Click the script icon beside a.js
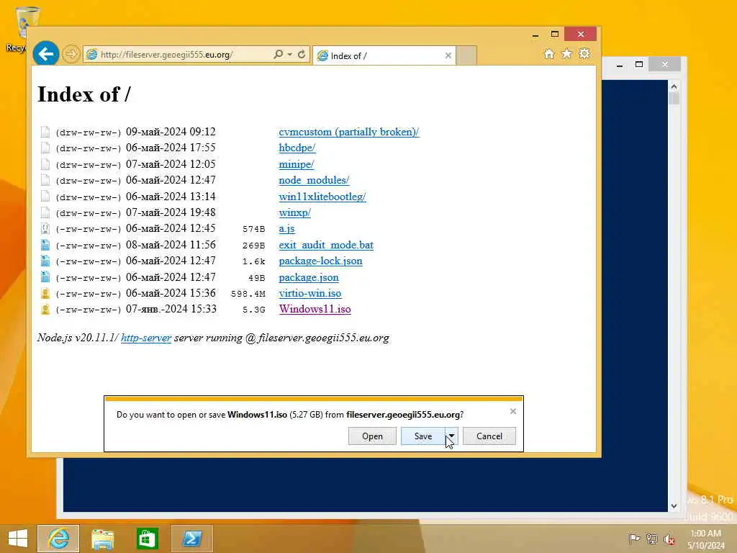Image resolution: width=737 pixels, height=553 pixels. coord(45,228)
